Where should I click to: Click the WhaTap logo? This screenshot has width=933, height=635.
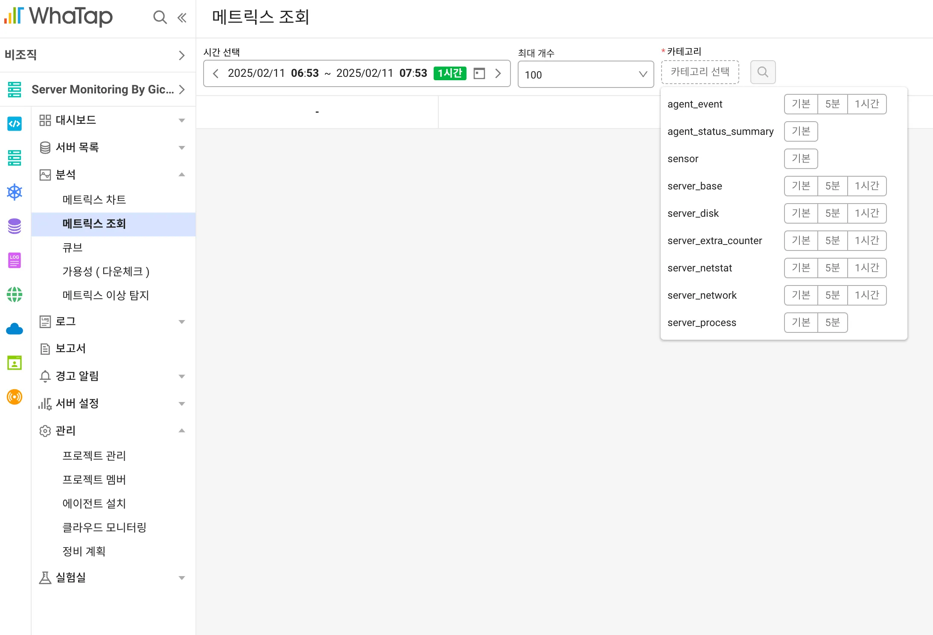pos(58,16)
